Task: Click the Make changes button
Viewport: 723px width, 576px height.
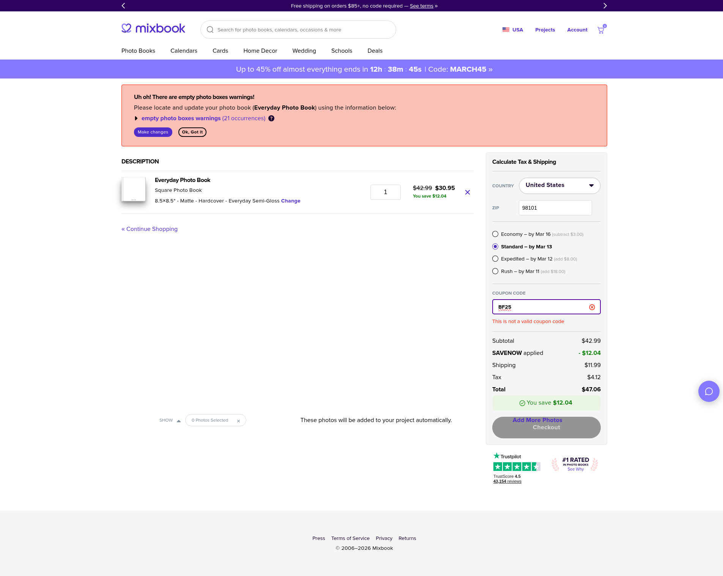Action: 153,132
